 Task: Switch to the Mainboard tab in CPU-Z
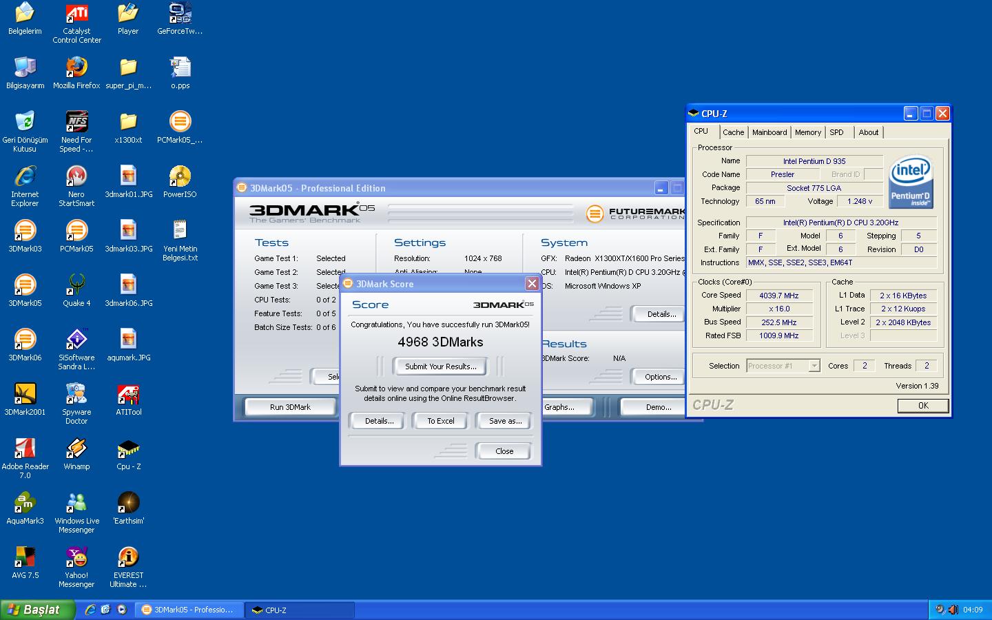coord(769,132)
